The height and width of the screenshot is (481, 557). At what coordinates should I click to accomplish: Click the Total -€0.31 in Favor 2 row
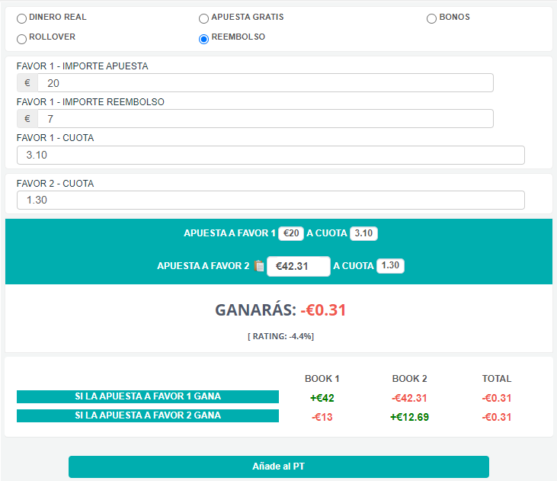click(497, 417)
